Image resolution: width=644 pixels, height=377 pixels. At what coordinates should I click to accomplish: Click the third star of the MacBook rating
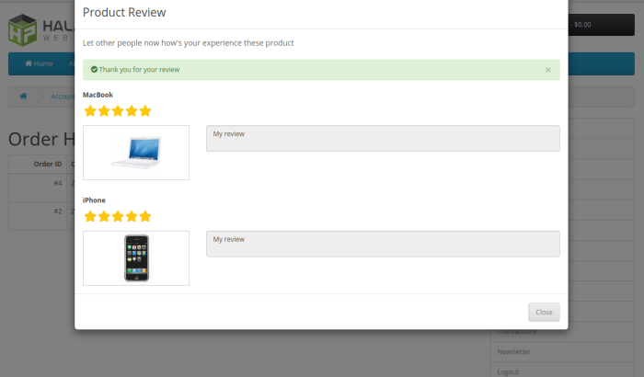[118, 111]
